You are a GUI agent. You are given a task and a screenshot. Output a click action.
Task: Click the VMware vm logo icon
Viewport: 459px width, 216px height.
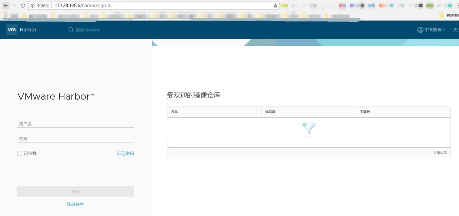point(12,30)
